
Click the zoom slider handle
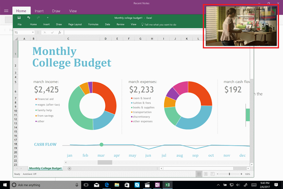229,174
